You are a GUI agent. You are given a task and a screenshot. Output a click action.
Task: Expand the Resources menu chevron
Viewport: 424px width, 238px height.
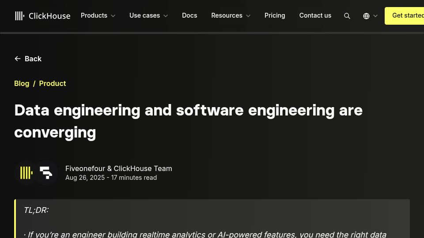click(248, 16)
